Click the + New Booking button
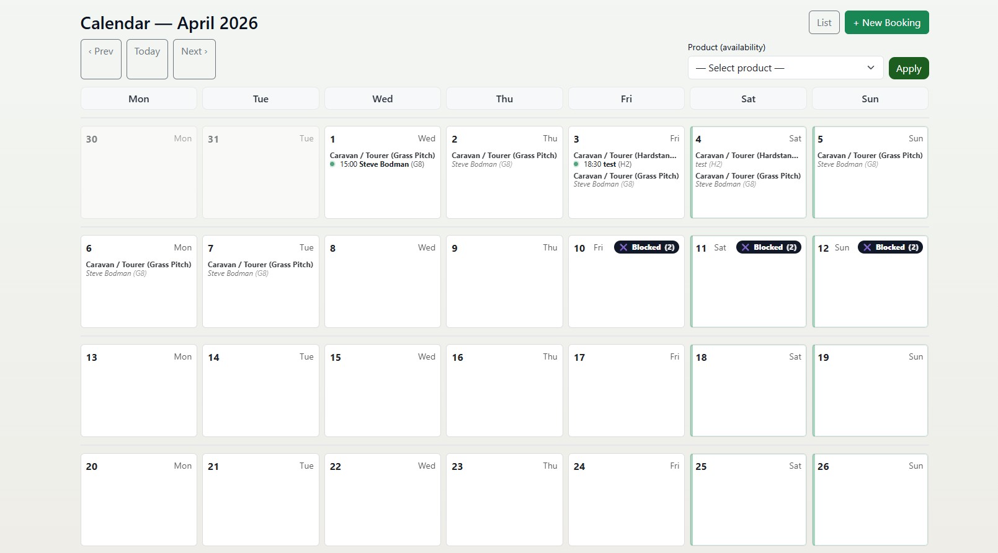 [886, 22]
